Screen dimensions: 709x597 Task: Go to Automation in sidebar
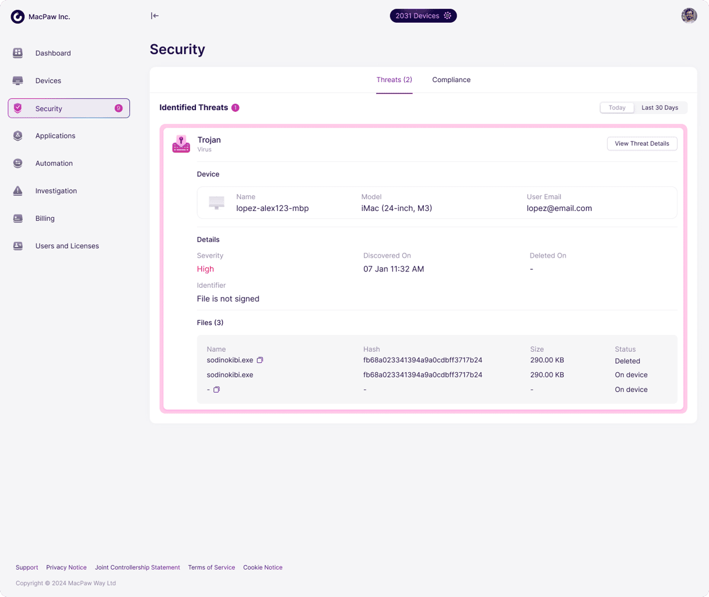click(x=54, y=163)
